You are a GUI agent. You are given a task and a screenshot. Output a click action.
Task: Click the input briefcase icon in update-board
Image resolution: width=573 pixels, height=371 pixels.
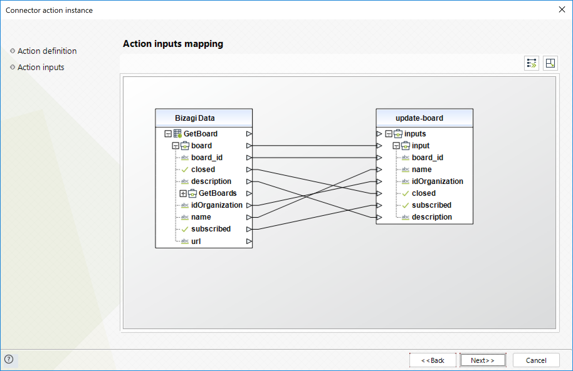click(406, 145)
